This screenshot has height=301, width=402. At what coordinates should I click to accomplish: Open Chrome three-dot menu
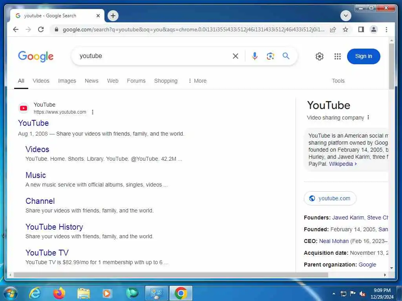click(386, 29)
